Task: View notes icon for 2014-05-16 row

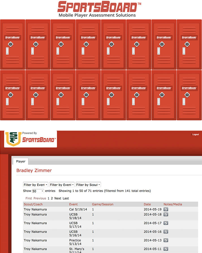Action: pyautogui.click(x=166, y=232)
